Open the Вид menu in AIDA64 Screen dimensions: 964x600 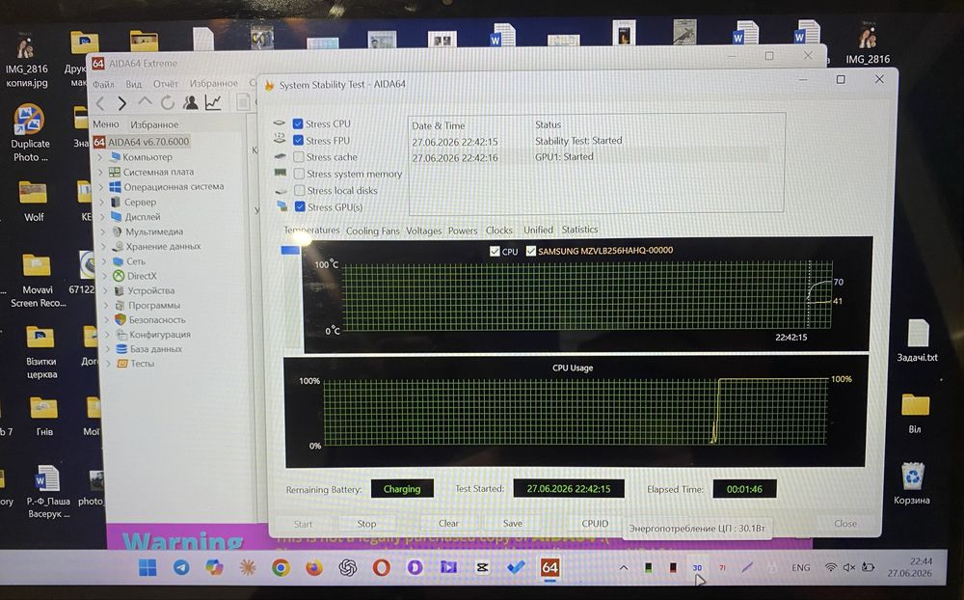coord(133,84)
